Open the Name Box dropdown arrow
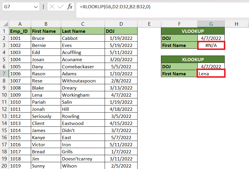The height and width of the screenshot is (169, 249). pyautogui.click(x=36, y=7)
